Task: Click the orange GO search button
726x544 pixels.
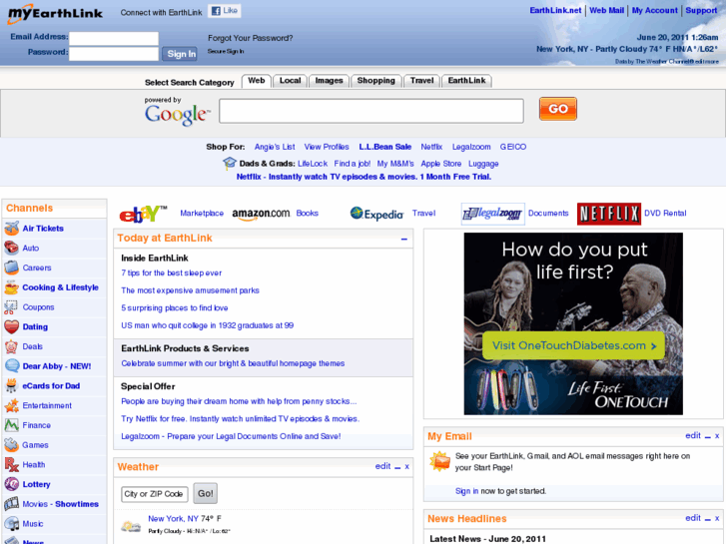Action: [x=558, y=109]
